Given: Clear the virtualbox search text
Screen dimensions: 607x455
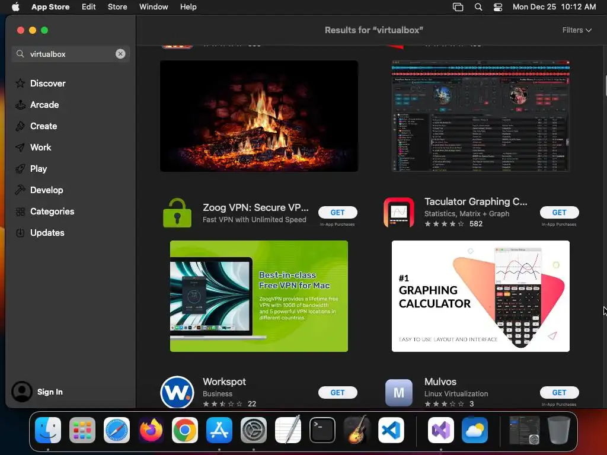Looking at the screenshot, I should coord(120,54).
